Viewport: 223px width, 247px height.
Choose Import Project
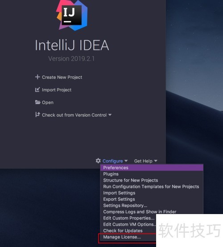click(57, 90)
